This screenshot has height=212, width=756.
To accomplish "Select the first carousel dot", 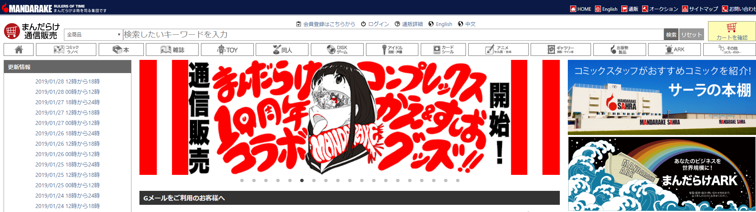I will tap(242, 180).
